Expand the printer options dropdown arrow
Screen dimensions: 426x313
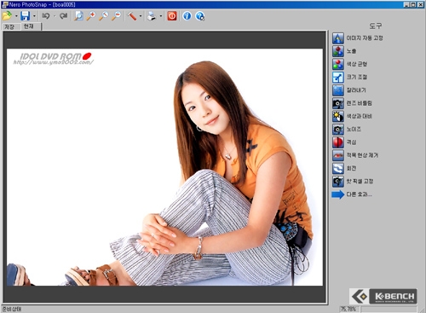tap(161, 16)
